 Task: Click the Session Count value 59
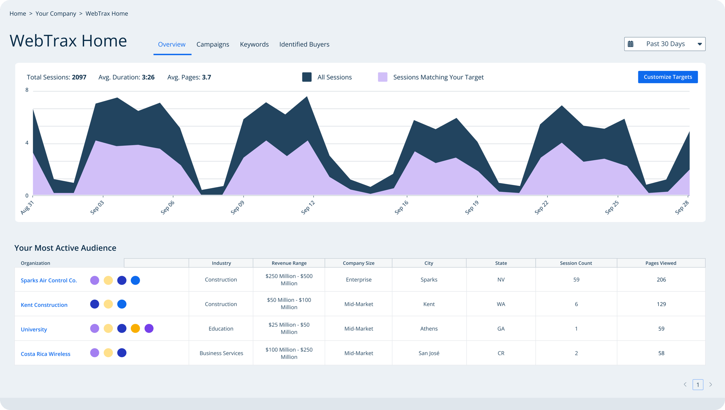pos(576,279)
